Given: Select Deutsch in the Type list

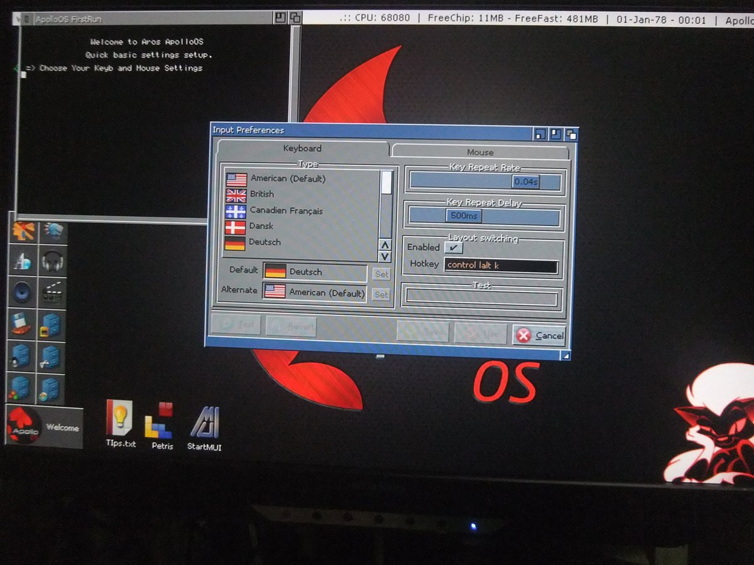Looking at the screenshot, I should [302, 242].
